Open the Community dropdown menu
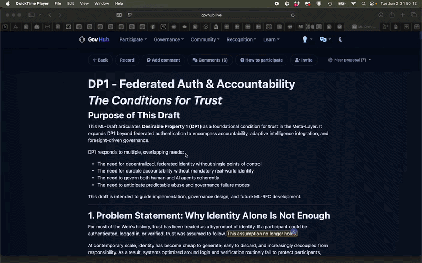Image resolution: width=422 pixels, height=263 pixels. (x=205, y=39)
